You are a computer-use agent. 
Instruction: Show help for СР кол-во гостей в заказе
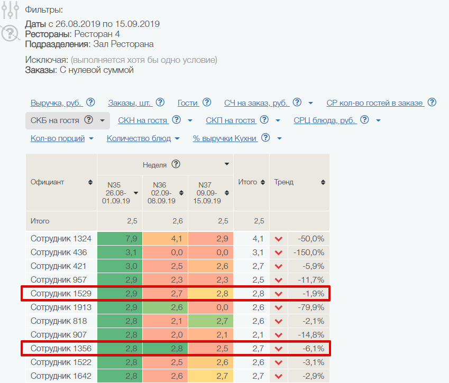[432, 102]
